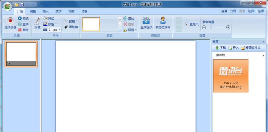
Task: Click the undo arrow in quick access toolbar
Action: [28, 4]
